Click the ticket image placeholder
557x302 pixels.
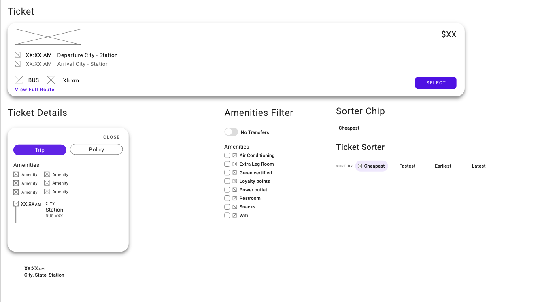48,36
